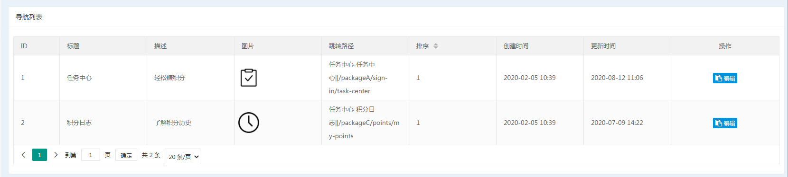Click the 了解积分历史 description cell

[173, 123]
